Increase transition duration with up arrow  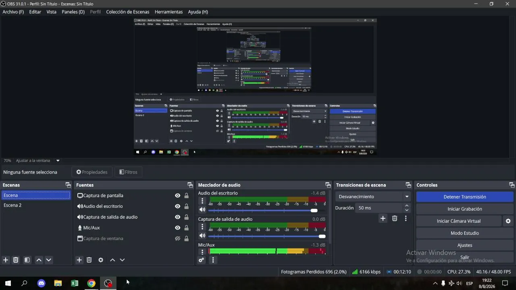(x=407, y=206)
